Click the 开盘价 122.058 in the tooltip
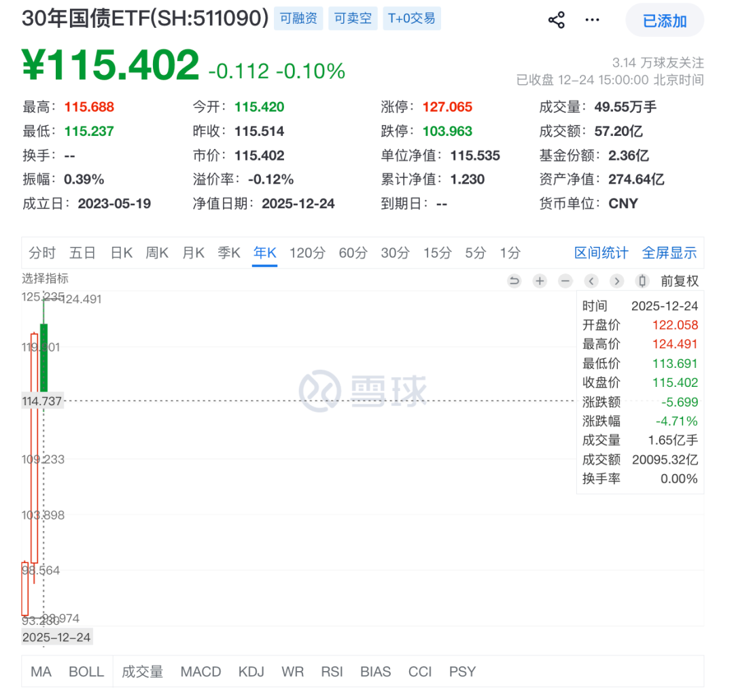The image size is (734, 699). tap(675, 325)
